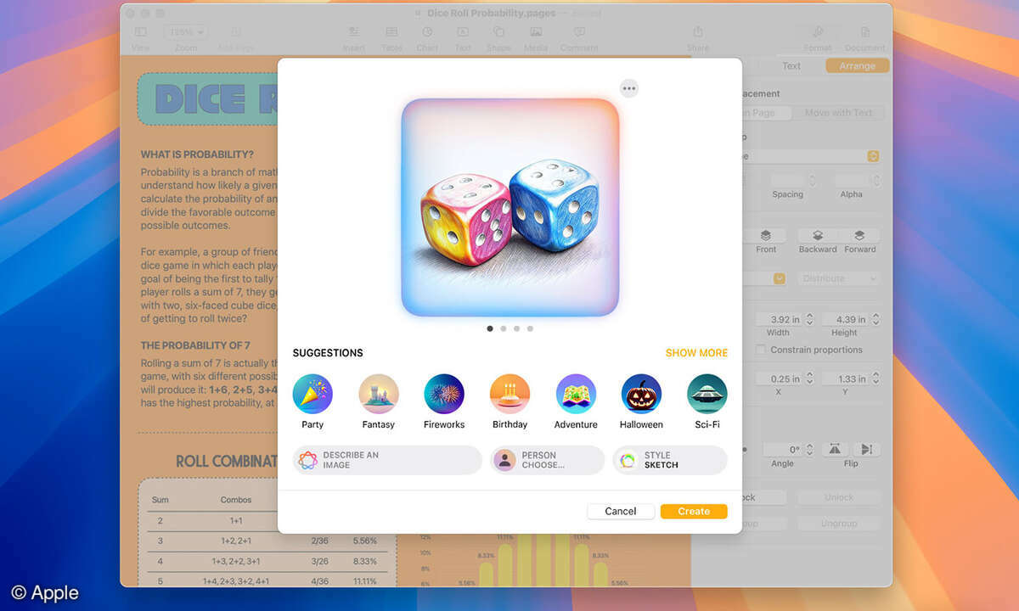Adjust the Height stepper arrows
The height and width of the screenshot is (611, 1019).
pyautogui.click(x=876, y=319)
